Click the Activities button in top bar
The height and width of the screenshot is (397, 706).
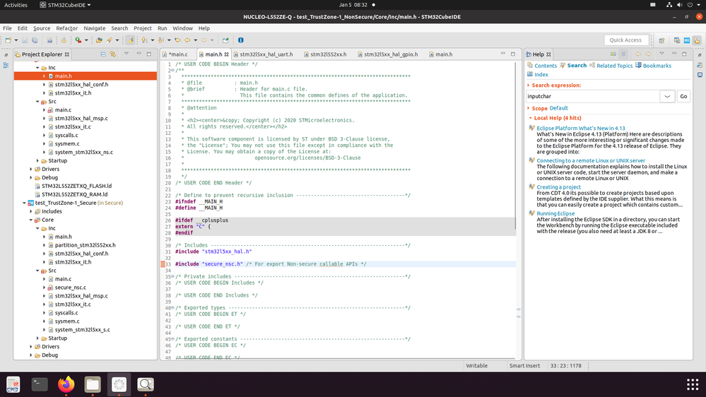click(x=16, y=5)
